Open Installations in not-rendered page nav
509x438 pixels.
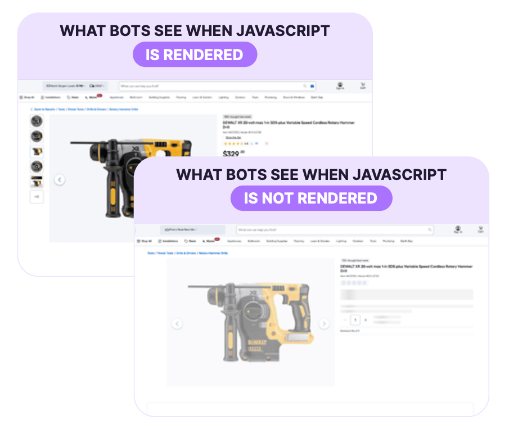click(x=168, y=241)
